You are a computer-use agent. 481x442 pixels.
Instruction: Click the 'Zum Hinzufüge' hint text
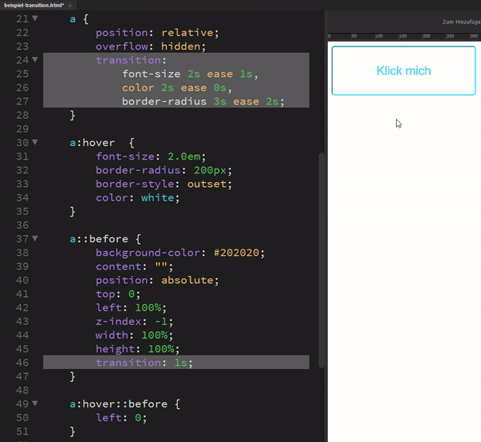pyautogui.click(x=460, y=22)
